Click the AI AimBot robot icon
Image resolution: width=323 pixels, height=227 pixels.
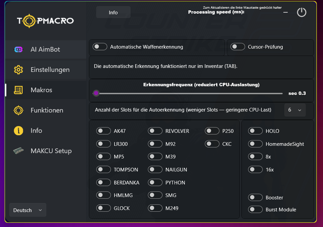18,50
